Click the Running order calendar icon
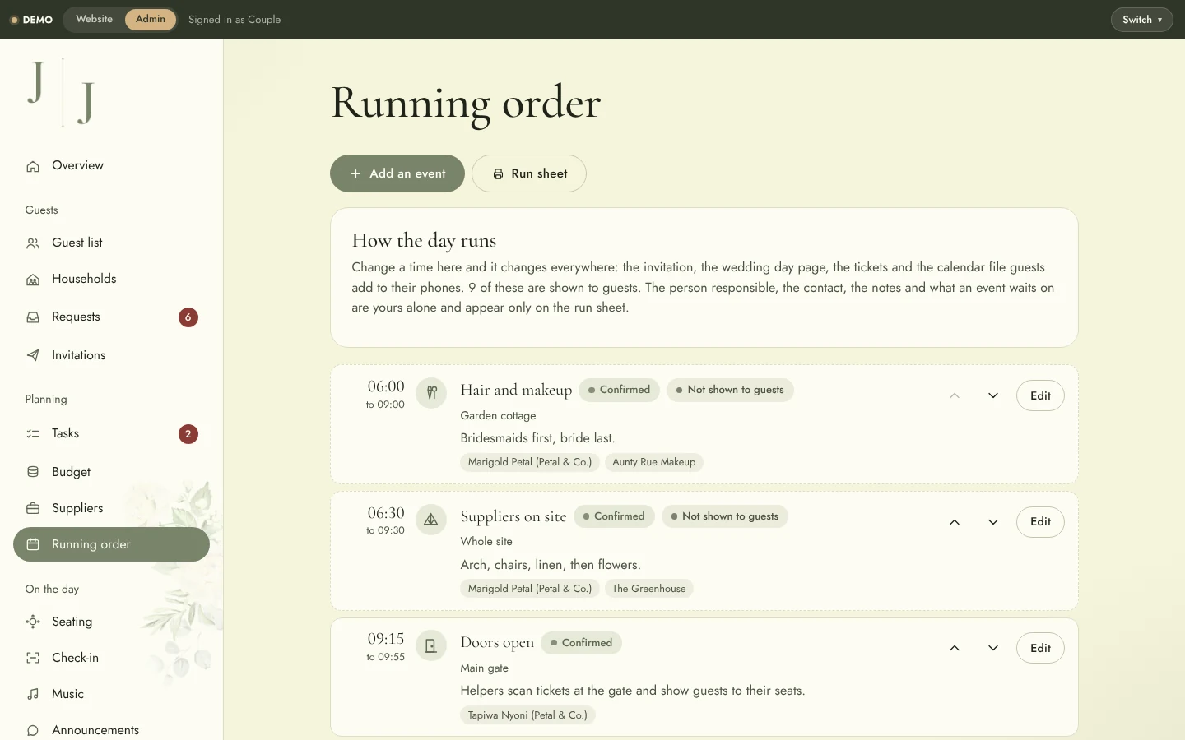The image size is (1185, 740). click(33, 544)
